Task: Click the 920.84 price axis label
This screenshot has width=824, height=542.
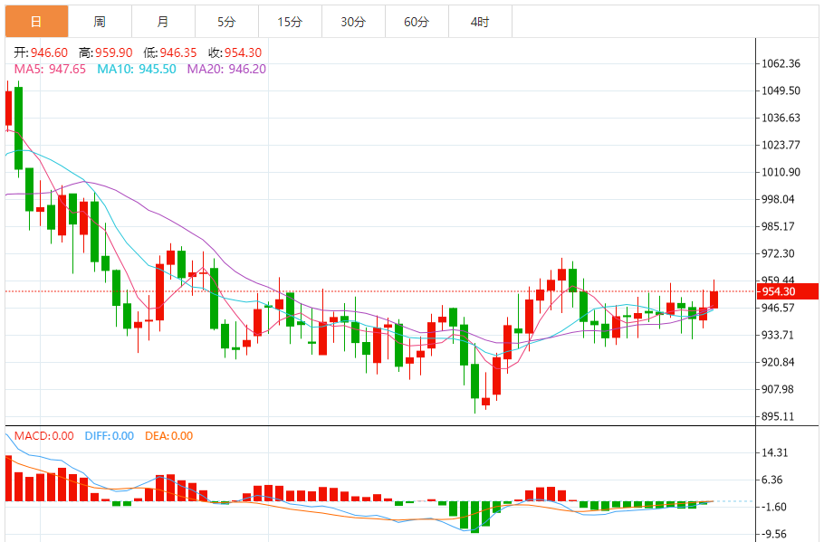Action: coord(779,362)
